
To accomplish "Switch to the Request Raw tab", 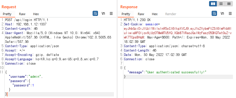I will pos(22,14).
